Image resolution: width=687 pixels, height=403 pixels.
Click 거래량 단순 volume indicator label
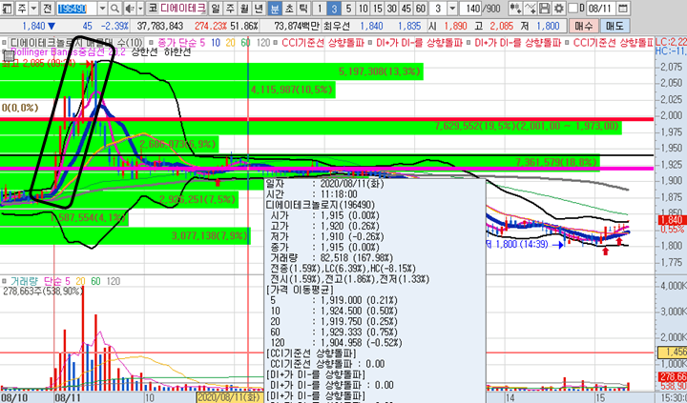39,281
